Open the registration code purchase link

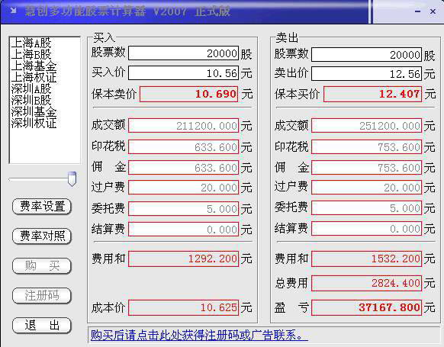click(x=199, y=336)
